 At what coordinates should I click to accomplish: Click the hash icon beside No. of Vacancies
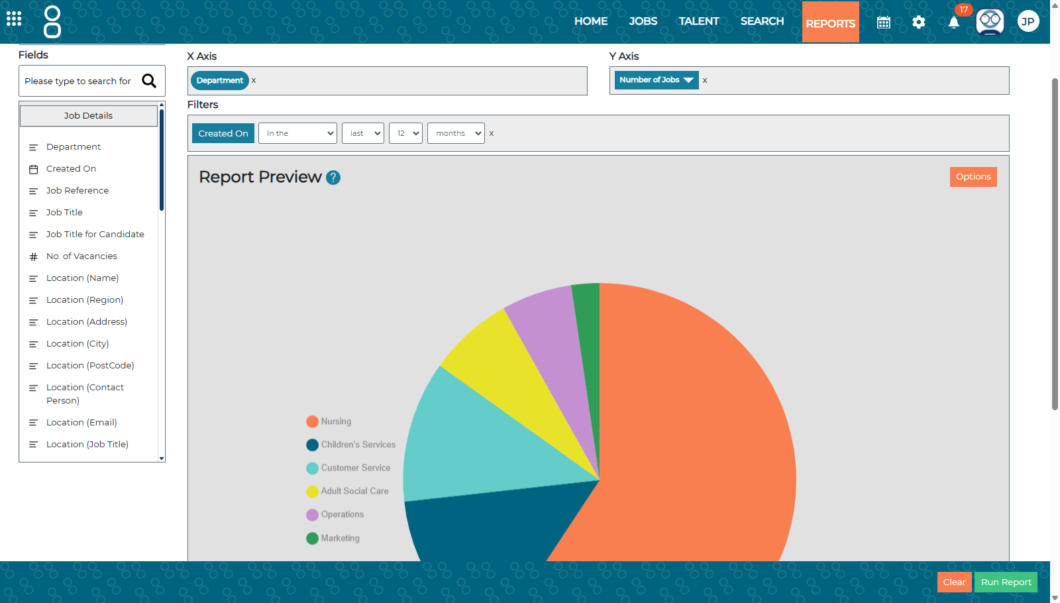coord(34,256)
